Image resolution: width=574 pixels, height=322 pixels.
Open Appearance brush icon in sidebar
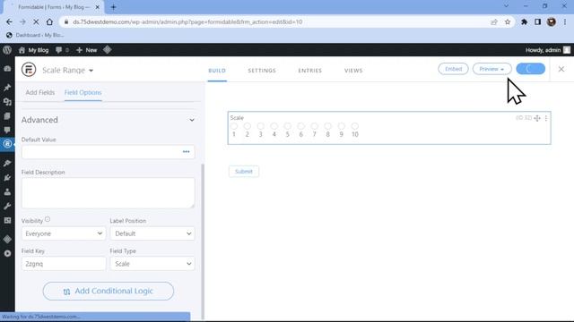tap(7, 163)
